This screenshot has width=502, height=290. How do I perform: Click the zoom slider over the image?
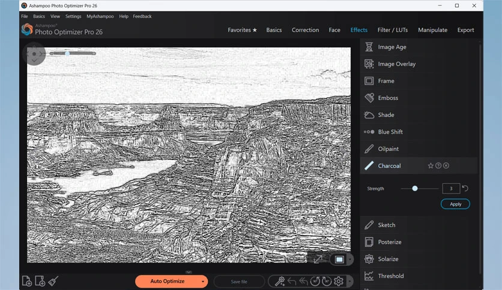[73, 53]
